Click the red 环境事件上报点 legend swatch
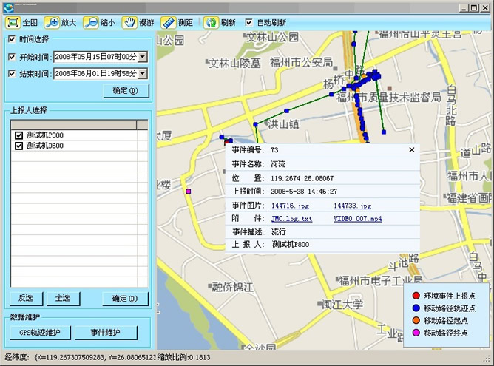The image size is (494, 366). 416,296
